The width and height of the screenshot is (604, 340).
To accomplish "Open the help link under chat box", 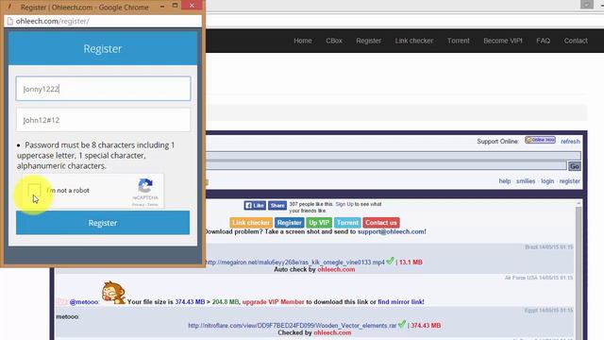I will click(x=505, y=181).
